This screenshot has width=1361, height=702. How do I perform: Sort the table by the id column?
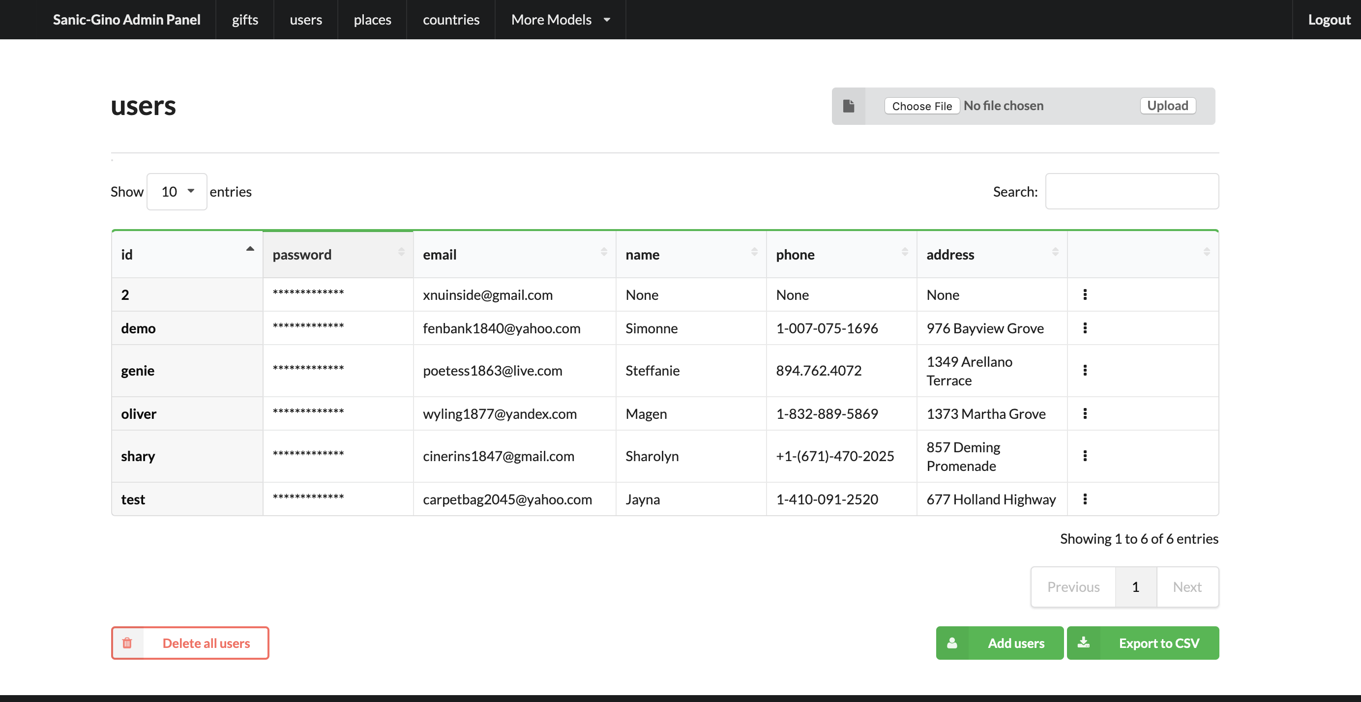[187, 255]
